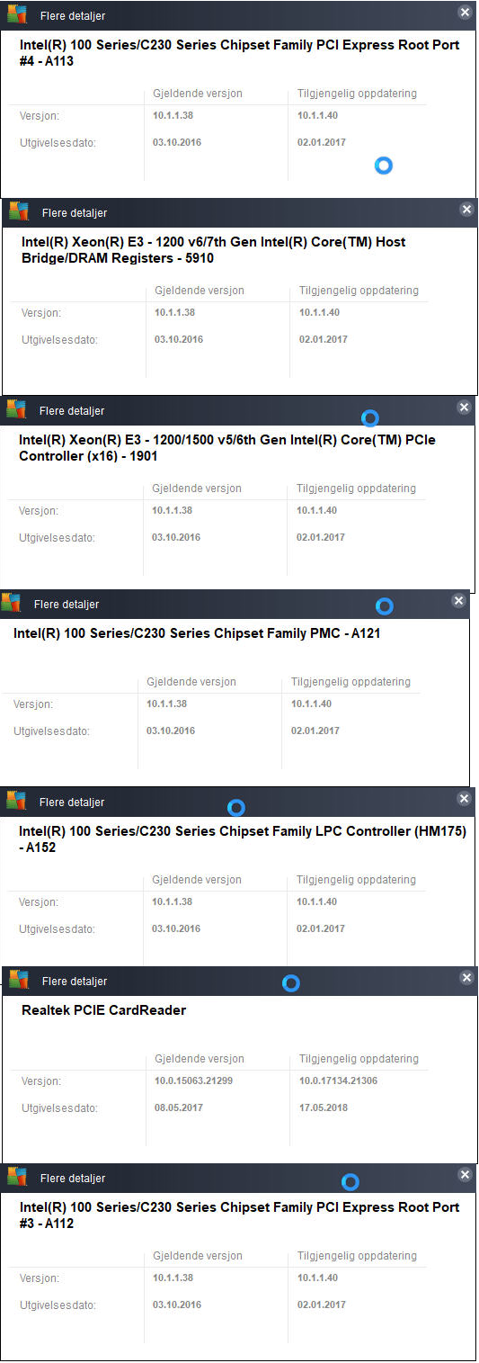Close the LPC Controller (HM175) A152 dialog

464,799
